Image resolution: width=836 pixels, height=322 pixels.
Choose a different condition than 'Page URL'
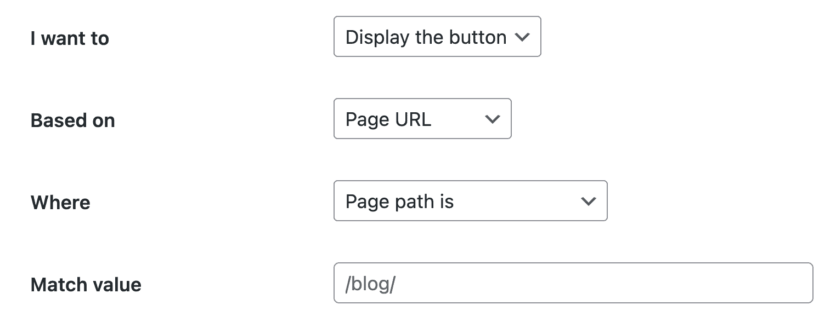pyautogui.click(x=422, y=119)
